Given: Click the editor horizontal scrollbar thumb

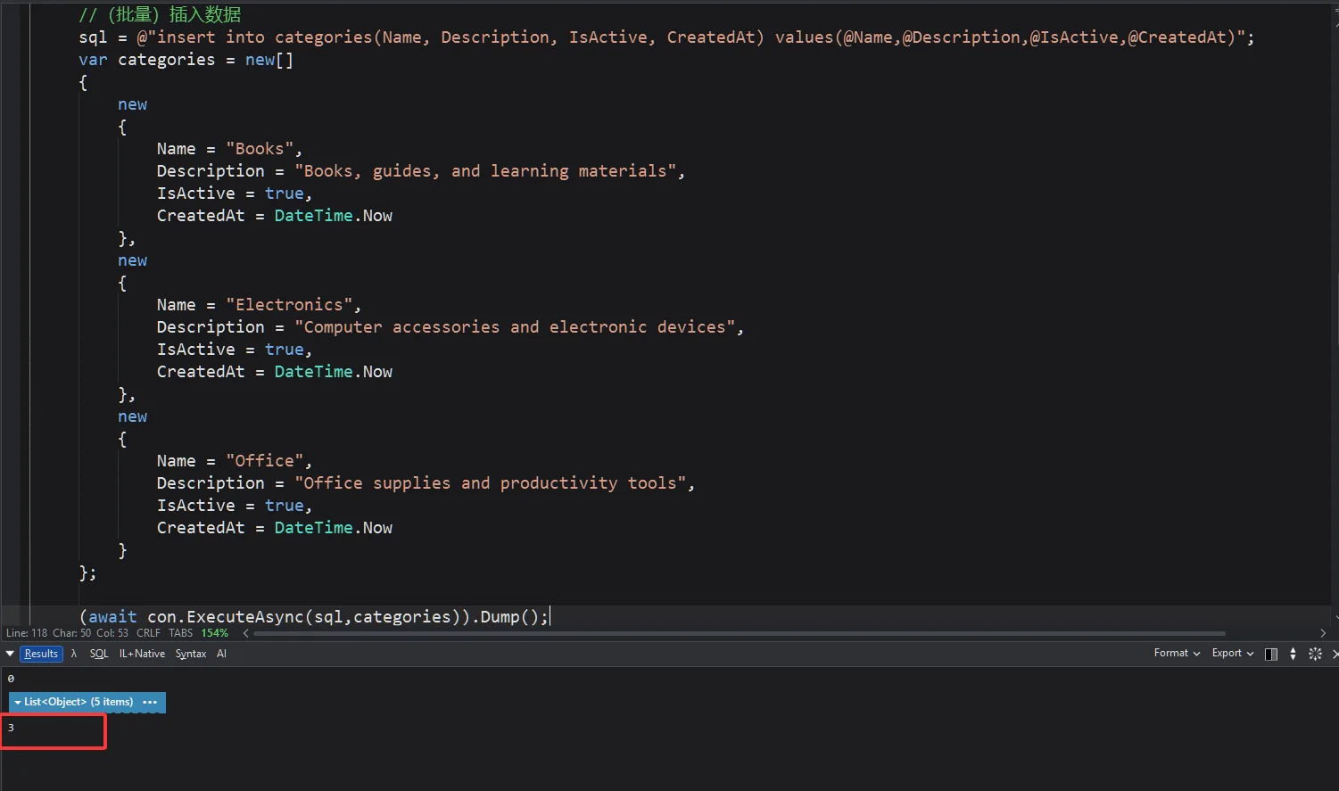Looking at the screenshot, I should tap(740, 633).
